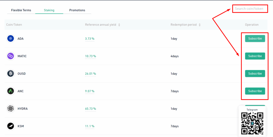
Task: Select the Staking tab
Action: pos(49,10)
